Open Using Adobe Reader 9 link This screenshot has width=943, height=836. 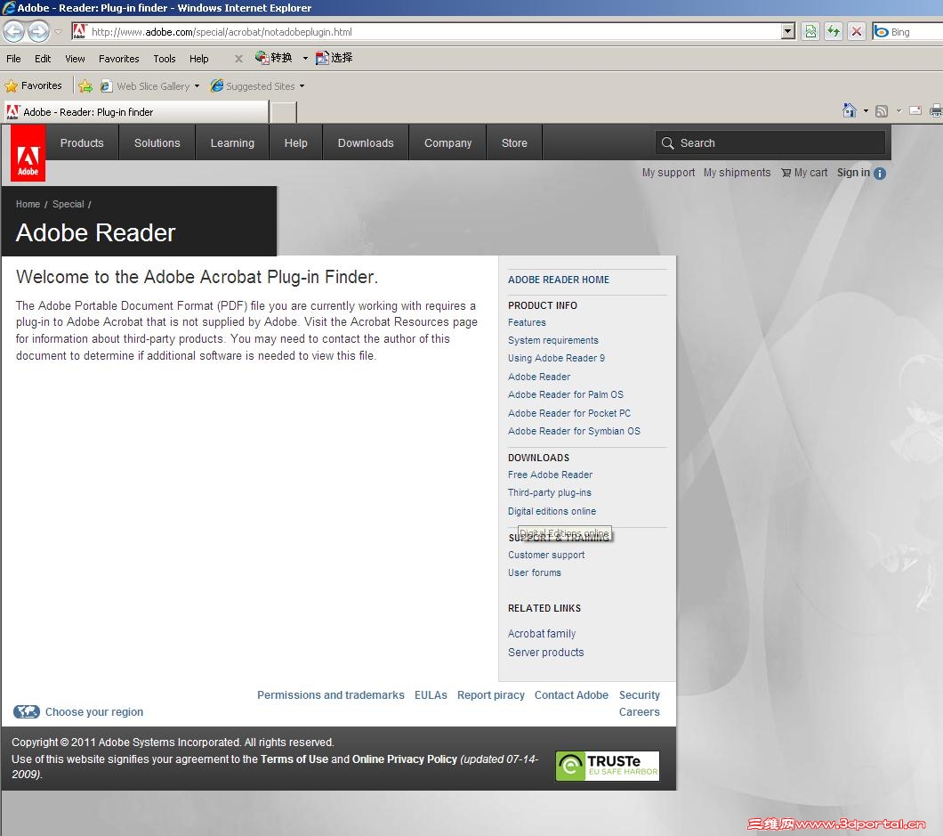(556, 358)
